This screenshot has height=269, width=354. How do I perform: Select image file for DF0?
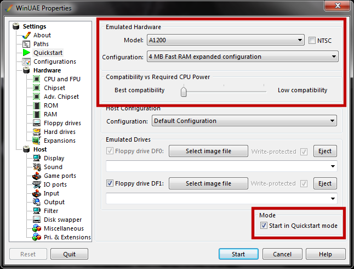(208, 151)
